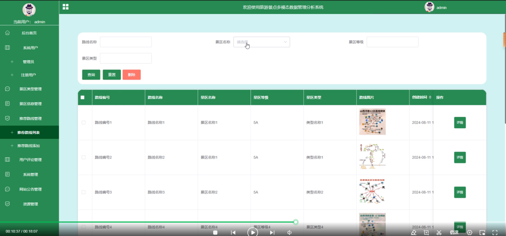The image size is (506, 236).
Task: Click 详情 button for 路线编号1 row
Action: [460, 123]
